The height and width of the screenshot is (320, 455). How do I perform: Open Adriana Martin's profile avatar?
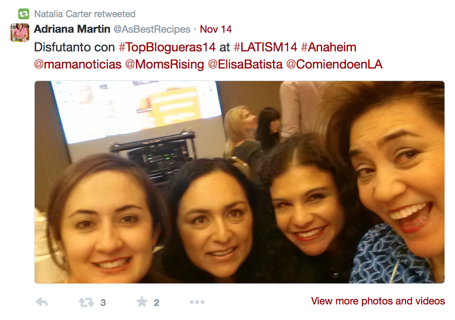click(x=20, y=32)
